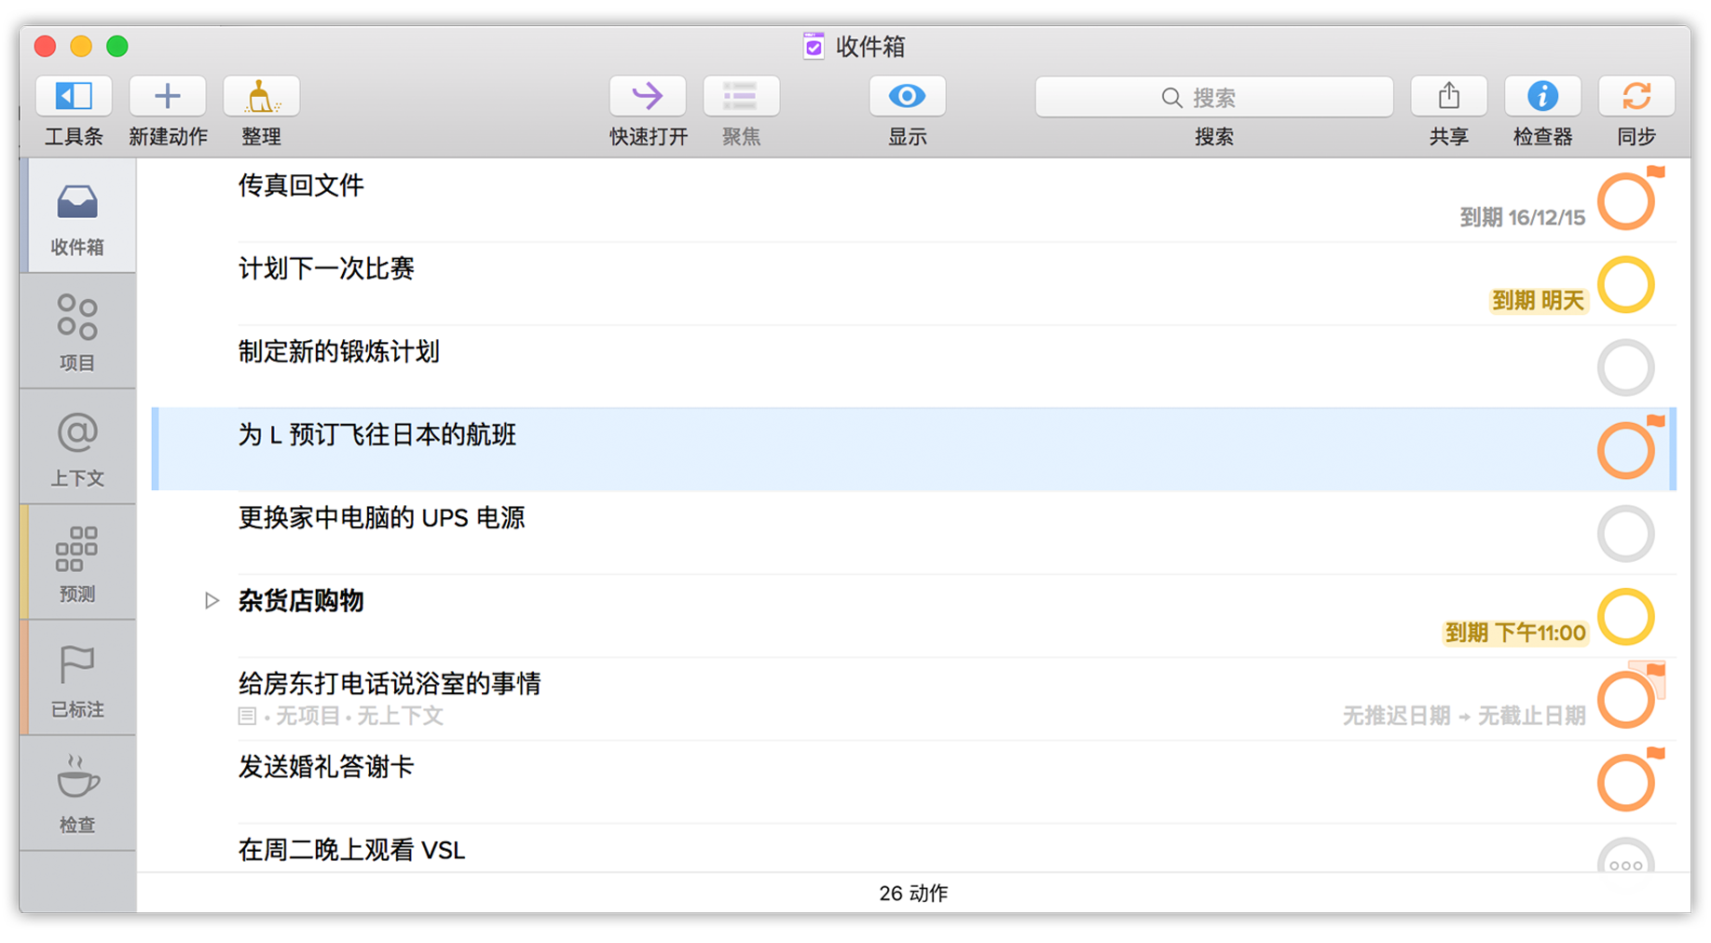Mark 传真回文件 as complete

pos(1626,201)
